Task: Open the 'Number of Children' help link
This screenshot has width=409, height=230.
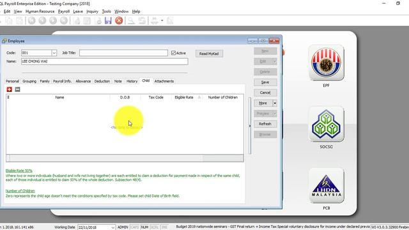Action: tap(20, 191)
